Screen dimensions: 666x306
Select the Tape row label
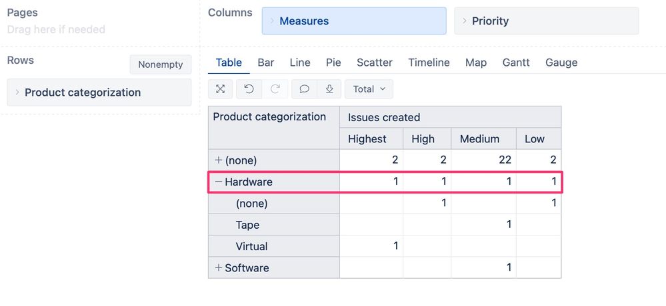pos(247,225)
